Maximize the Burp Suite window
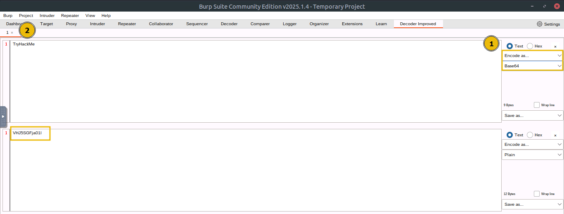The width and height of the screenshot is (564, 214). 545,6
